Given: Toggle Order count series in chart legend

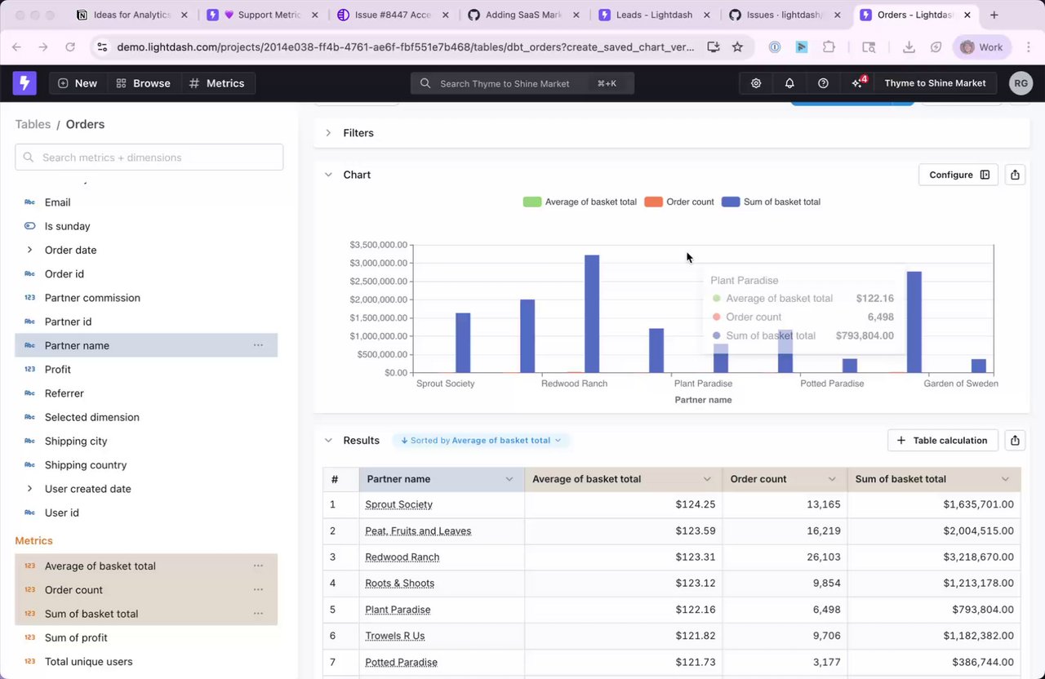Looking at the screenshot, I should pos(679,202).
